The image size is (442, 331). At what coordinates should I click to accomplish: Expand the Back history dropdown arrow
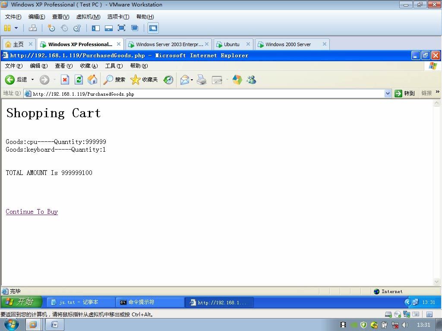coord(32,80)
